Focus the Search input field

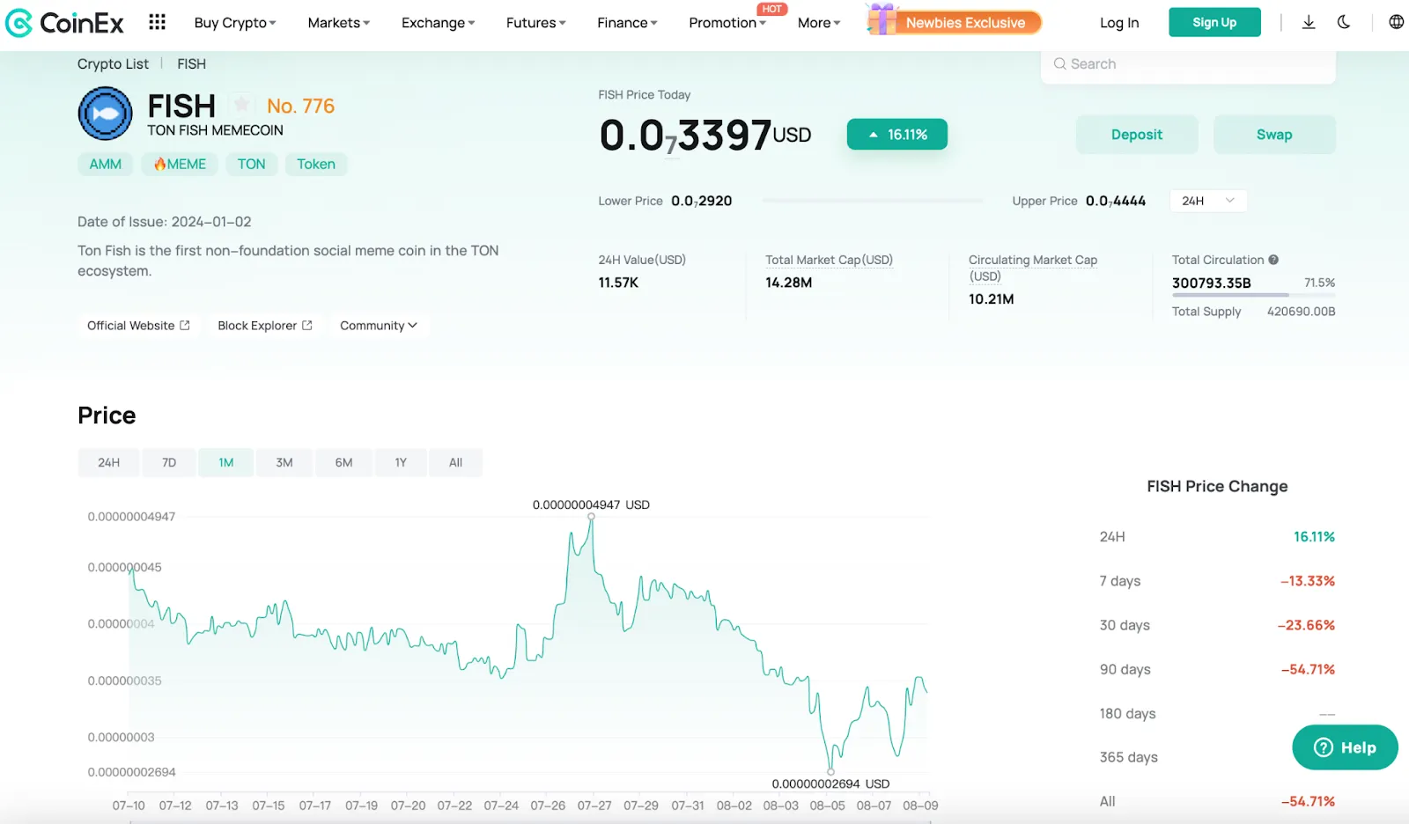(1188, 63)
